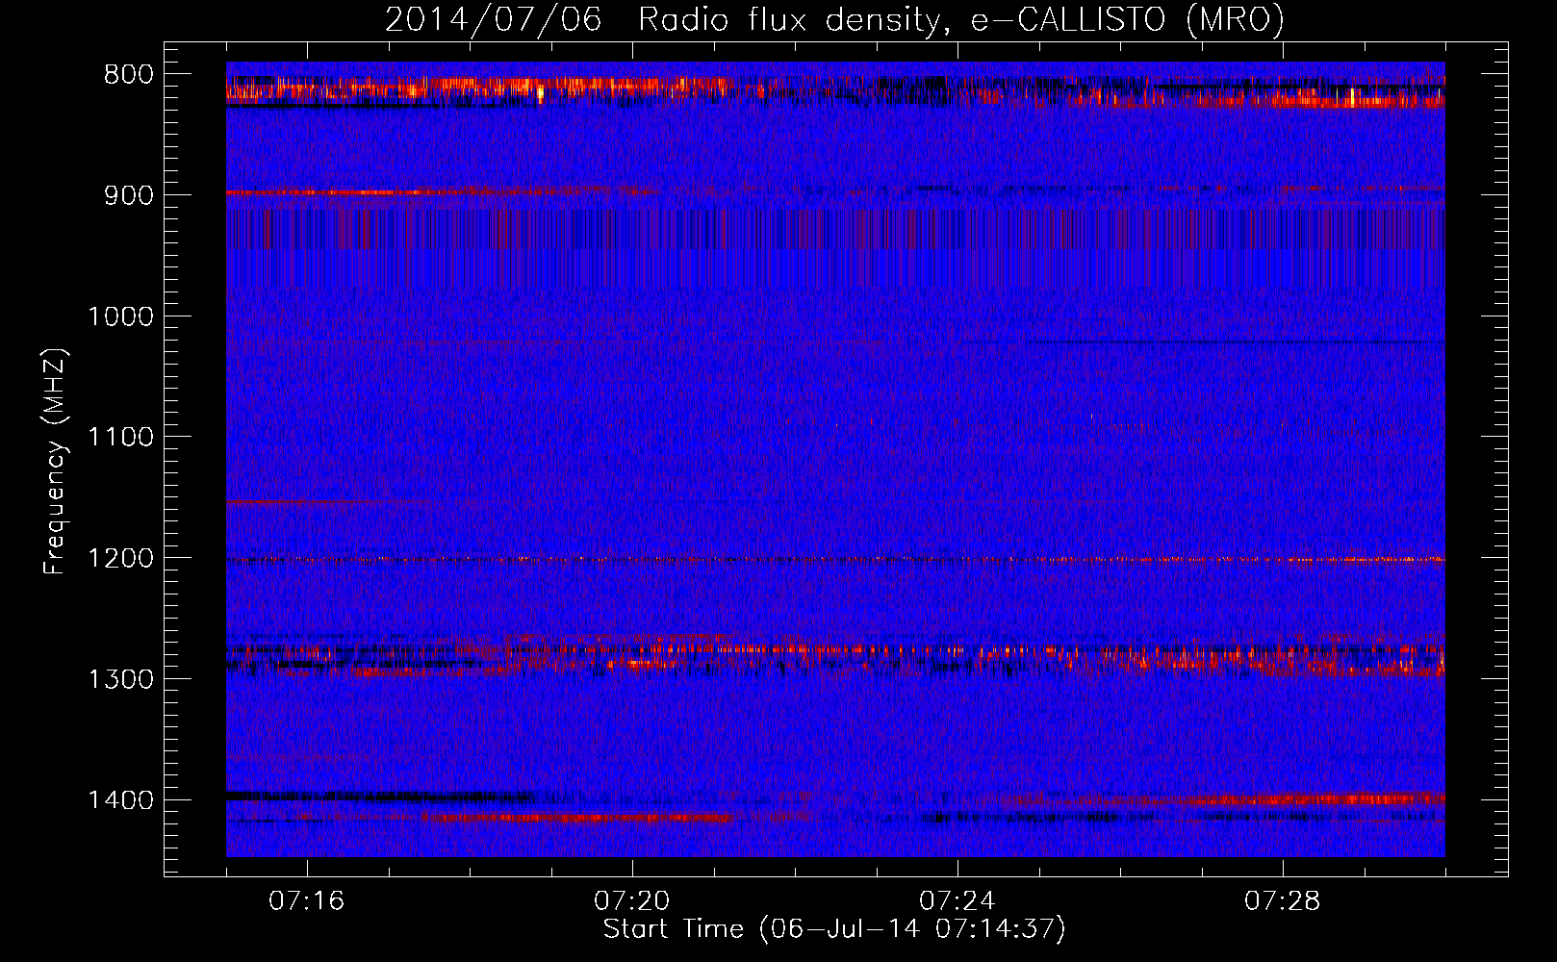Click the 1000 frequency tick label
The image size is (1557, 962).
(x=120, y=316)
